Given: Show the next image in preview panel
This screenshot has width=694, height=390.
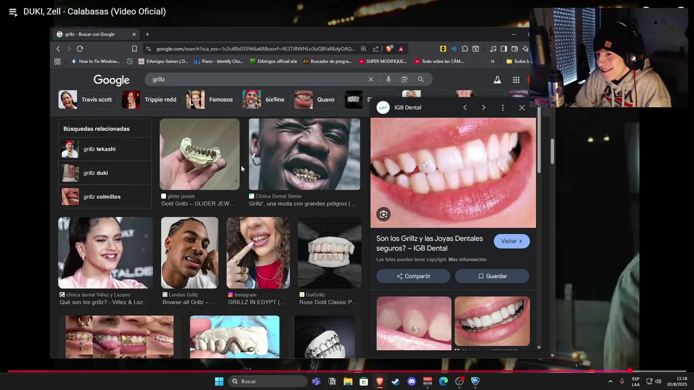Looking at the screenshot, I should (x=484, y=108).
